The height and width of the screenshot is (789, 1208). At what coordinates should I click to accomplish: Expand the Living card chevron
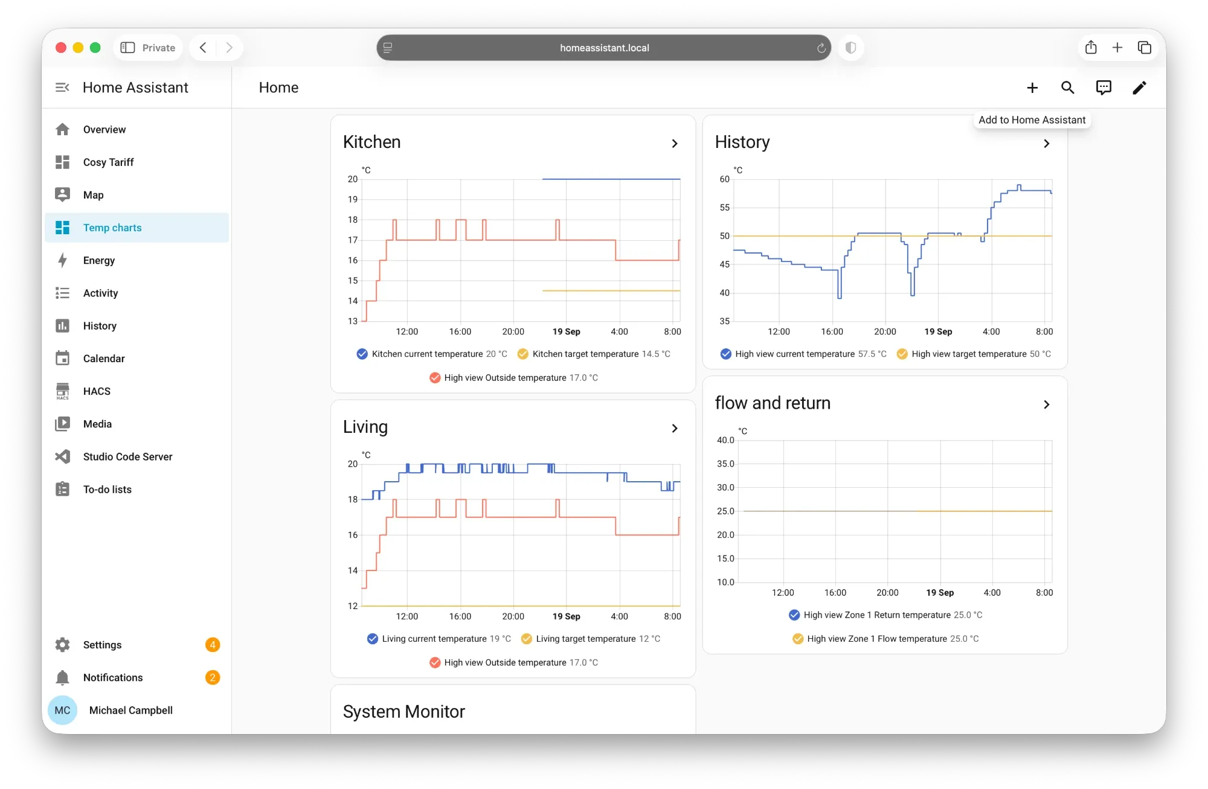coord(675,429)
